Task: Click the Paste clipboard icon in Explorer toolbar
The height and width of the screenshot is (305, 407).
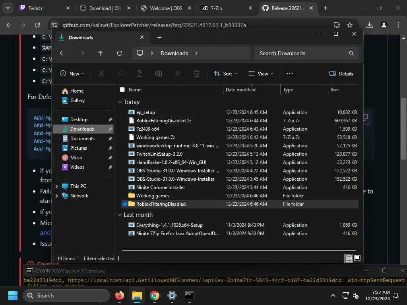Action: coord(140,73)
